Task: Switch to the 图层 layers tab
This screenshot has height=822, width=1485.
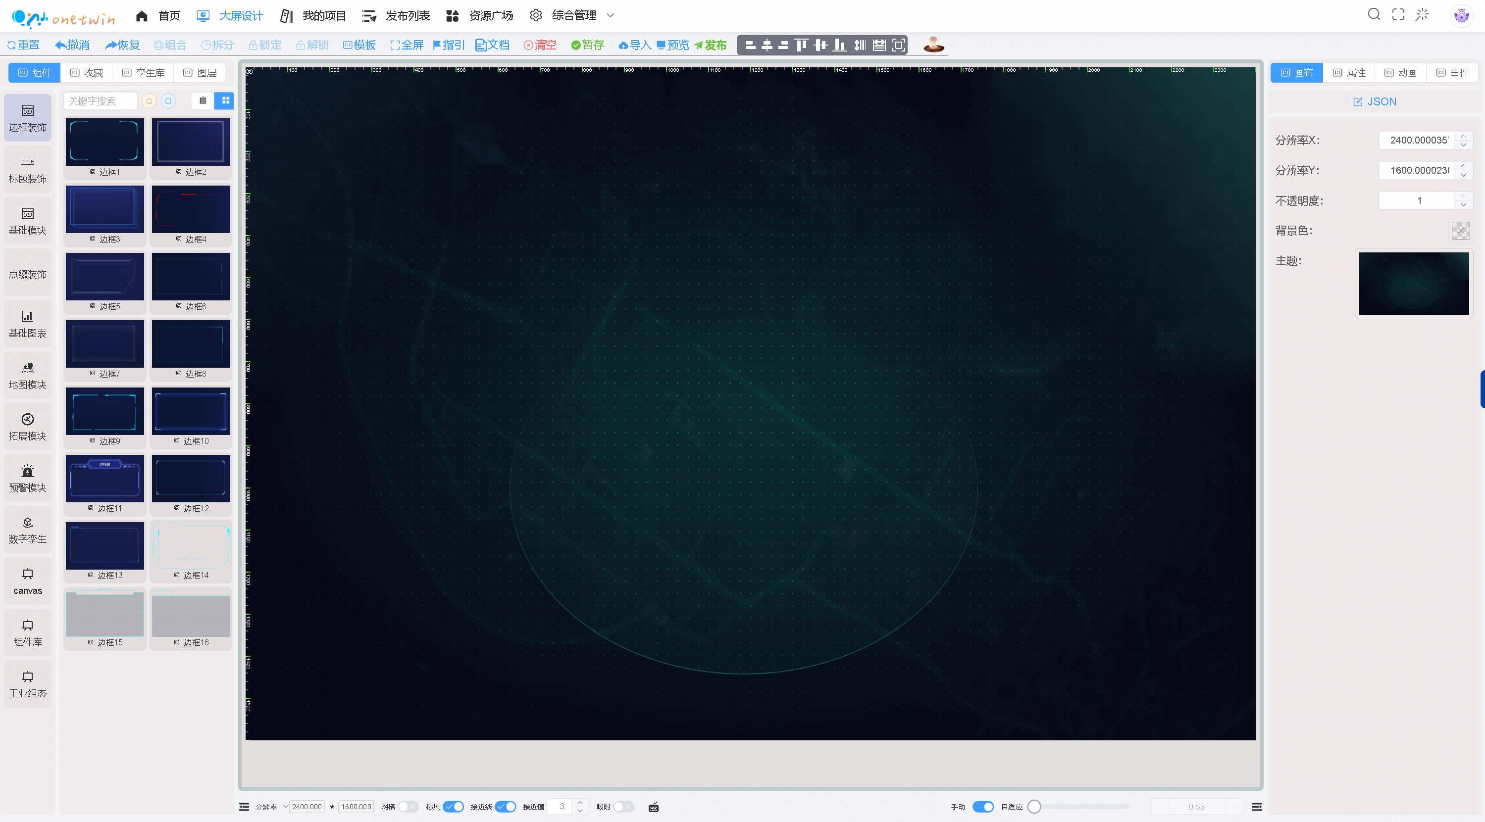Action: [x=200, y=73]
